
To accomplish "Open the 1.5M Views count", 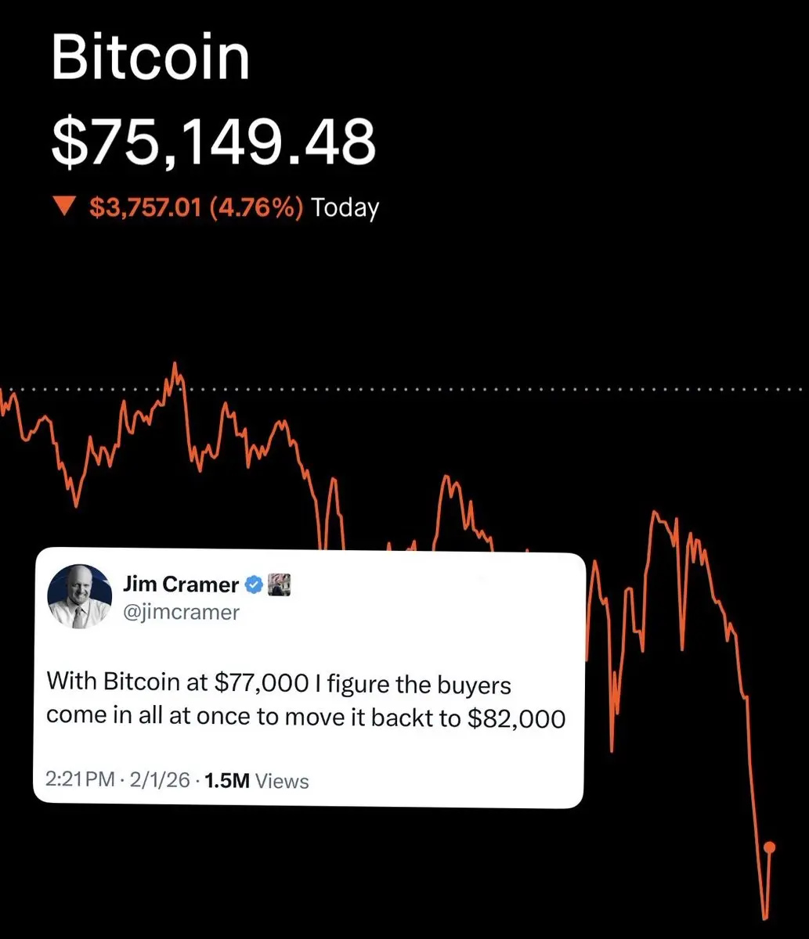I will [256, 780].
